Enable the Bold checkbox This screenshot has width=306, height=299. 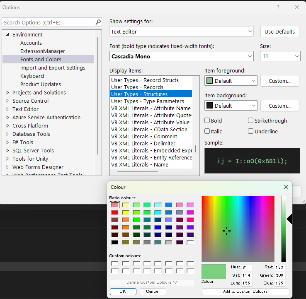(207, 121)
